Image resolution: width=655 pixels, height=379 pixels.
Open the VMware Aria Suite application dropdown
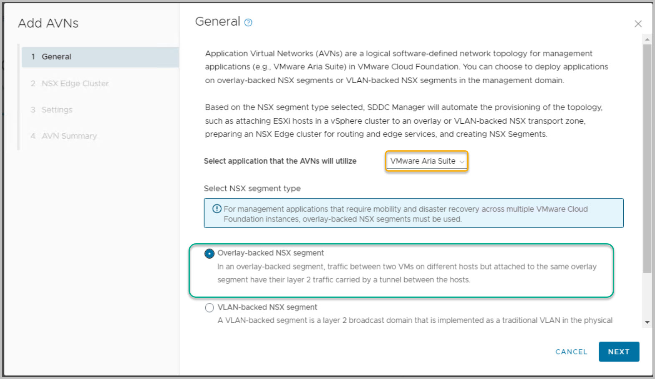[x=426, y=161]
